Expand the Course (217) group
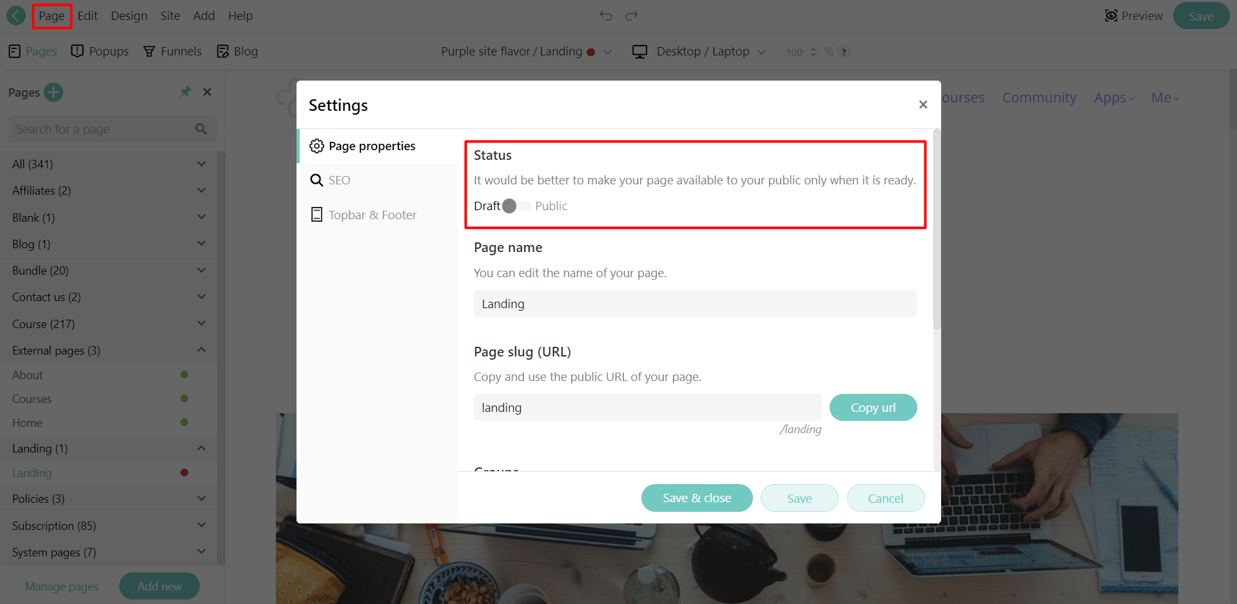1237x604 pixels. [x=200, y=323]
